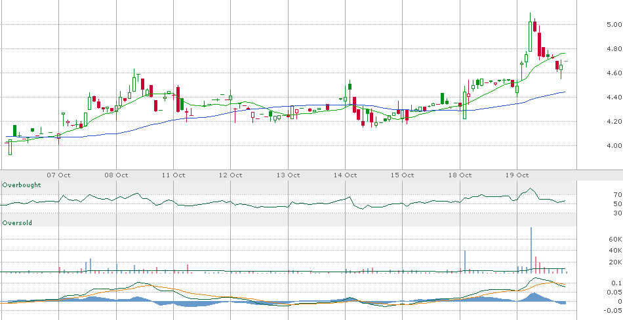Click the tall blue volume bar on 18 Oct
This screenshot has width=623, height=320.
click(465, 262)
